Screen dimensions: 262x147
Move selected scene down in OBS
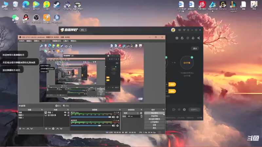click(x=31, y=129)
